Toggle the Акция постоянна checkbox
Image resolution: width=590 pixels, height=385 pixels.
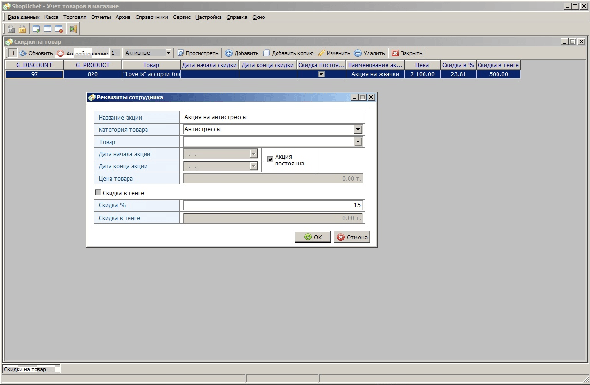point(270,159)
